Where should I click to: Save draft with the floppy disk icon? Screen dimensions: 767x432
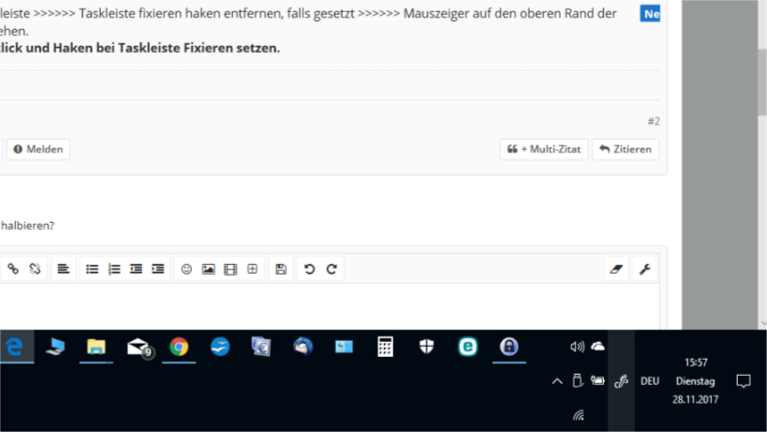281,269
